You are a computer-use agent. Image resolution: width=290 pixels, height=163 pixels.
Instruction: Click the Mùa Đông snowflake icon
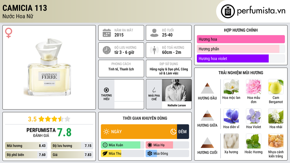coord(150,153)
